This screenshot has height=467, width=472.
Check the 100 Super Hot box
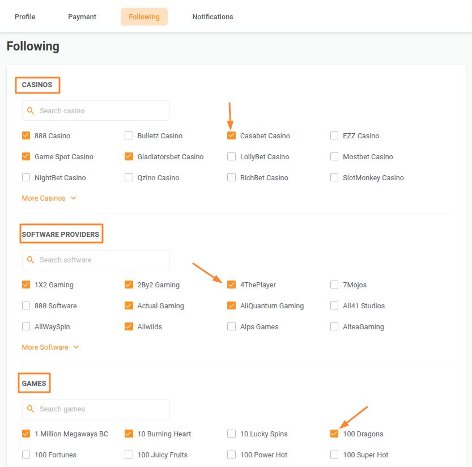tap(334, 455)
